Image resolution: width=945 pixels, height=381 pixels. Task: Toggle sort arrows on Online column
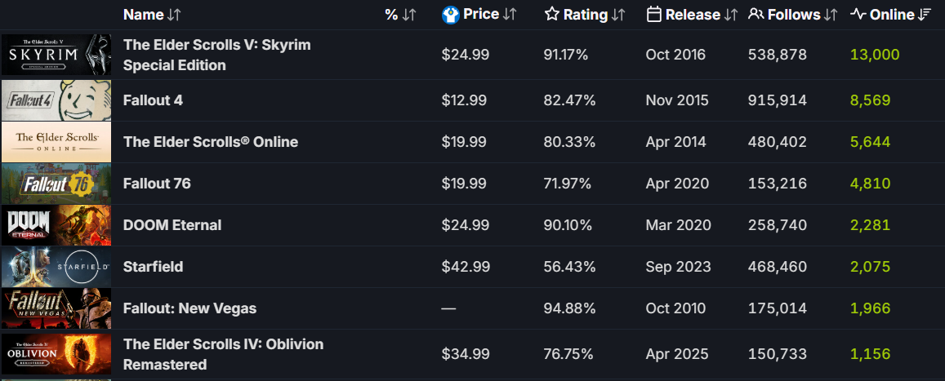tap(925, 15)
